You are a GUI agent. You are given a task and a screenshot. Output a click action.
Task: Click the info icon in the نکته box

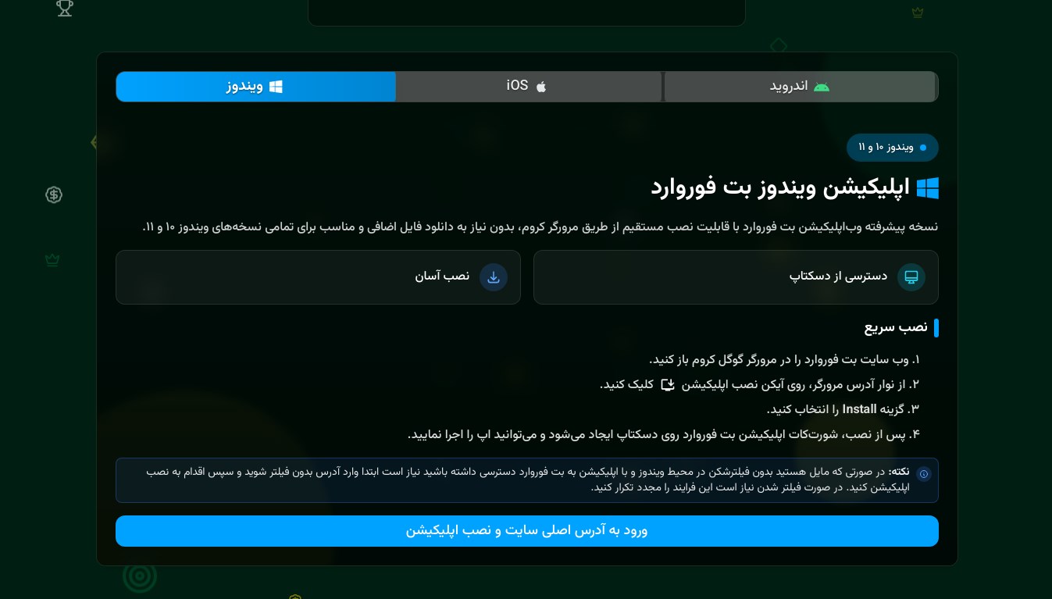coord(924,474)
